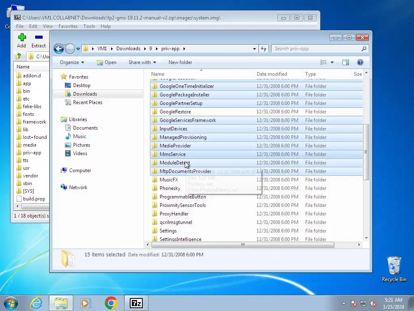
Task: Open the Explorer help button
Action: [360, 62]
